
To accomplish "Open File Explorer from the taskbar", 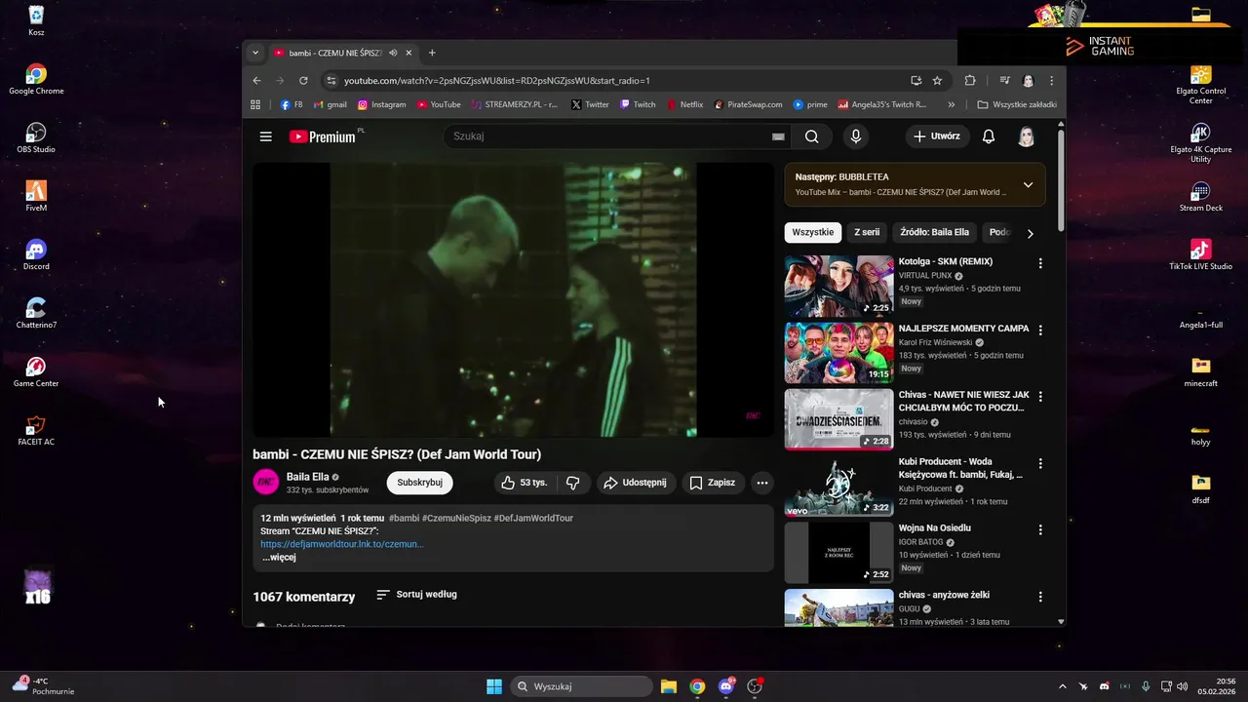I will point(669,686).
